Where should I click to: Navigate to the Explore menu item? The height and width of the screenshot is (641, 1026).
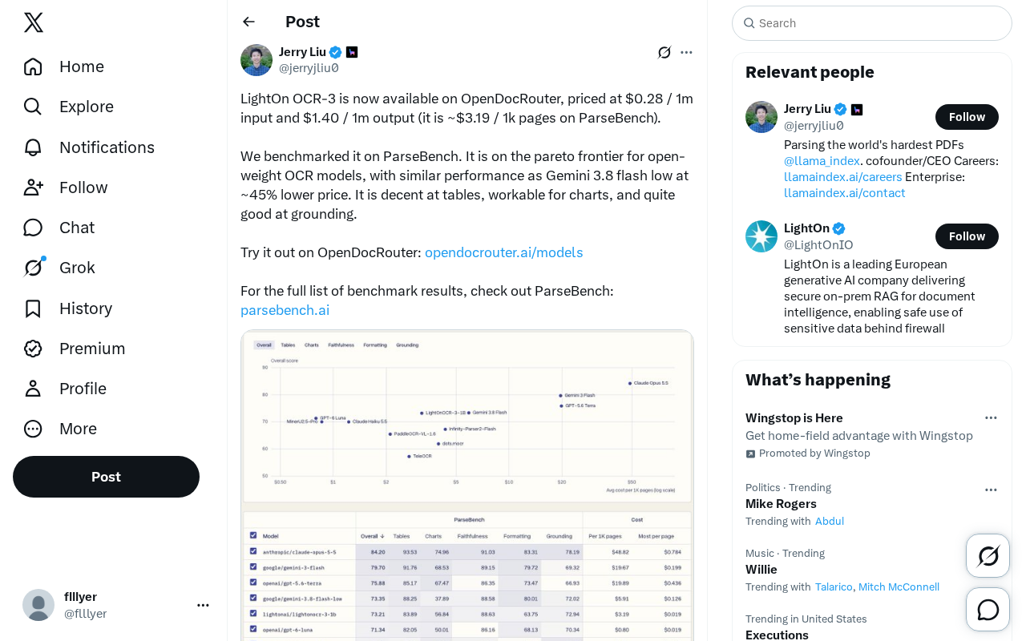tap(68, 107)
